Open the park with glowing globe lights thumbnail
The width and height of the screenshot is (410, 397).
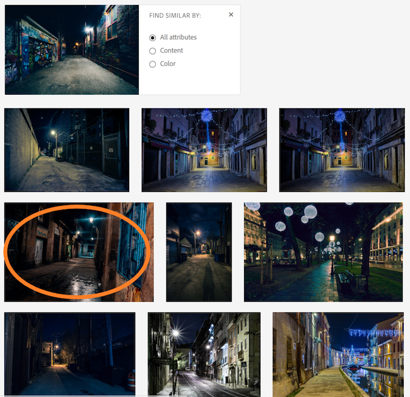click(324, 252)
